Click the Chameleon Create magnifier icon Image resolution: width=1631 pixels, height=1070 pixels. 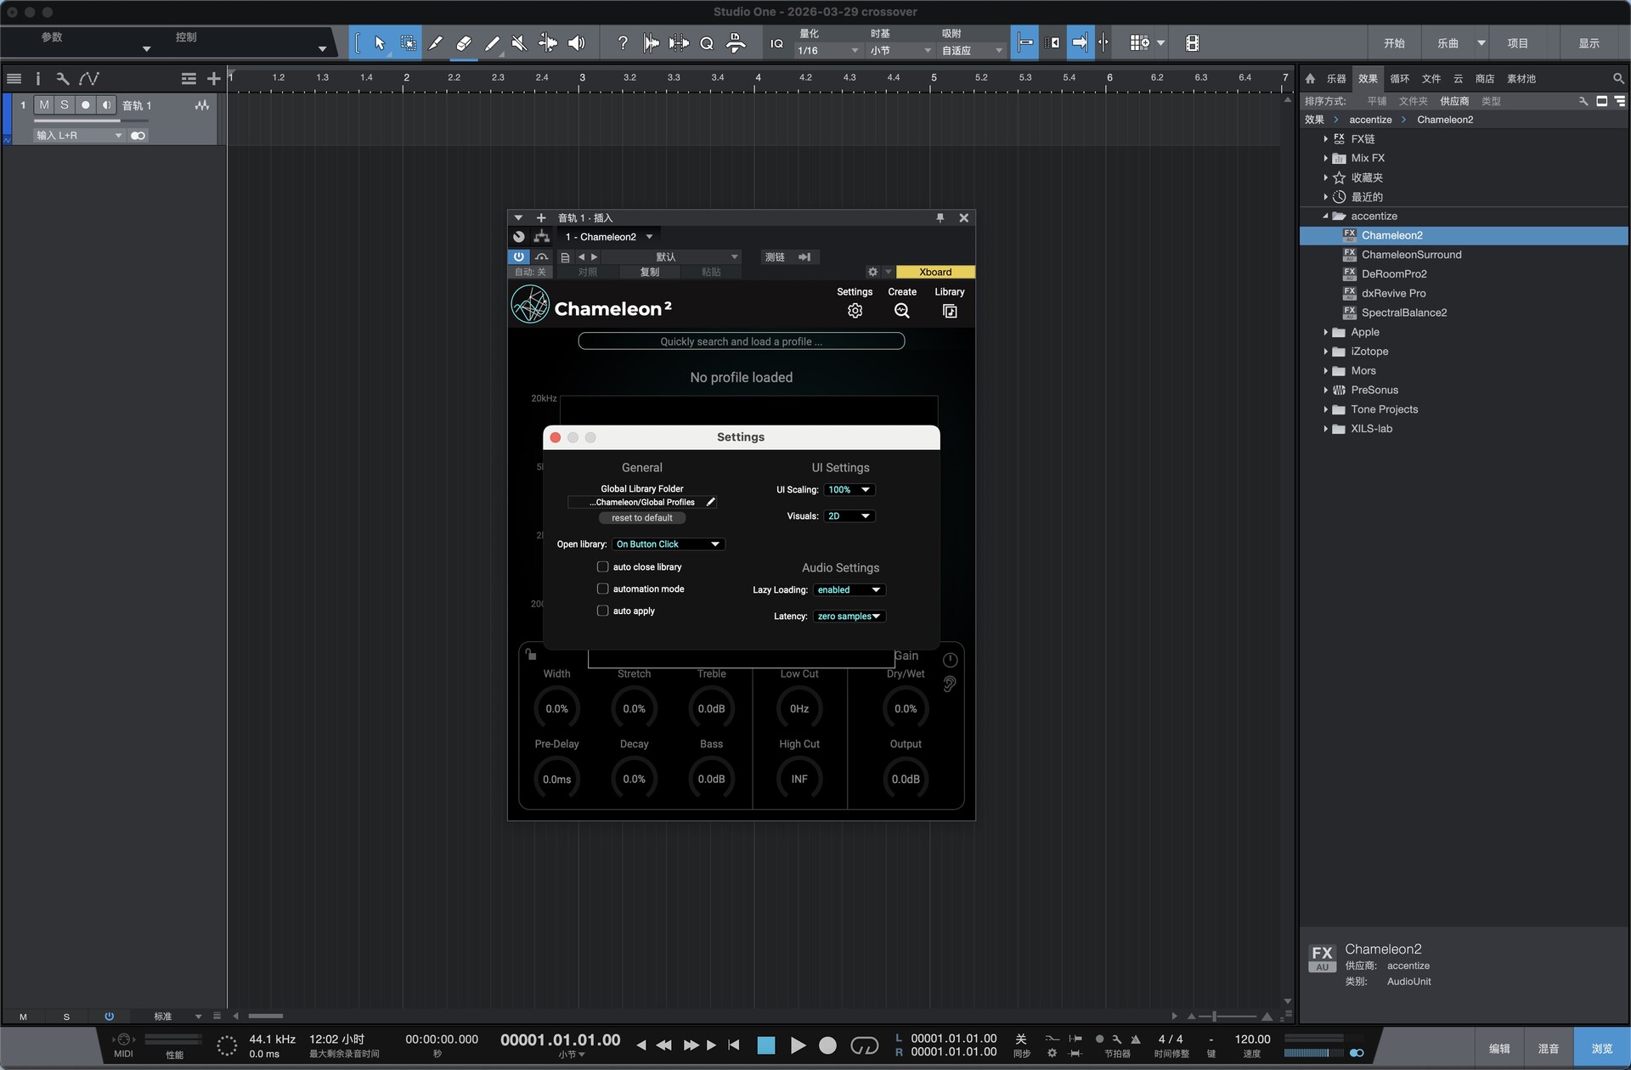pos(901,311)
